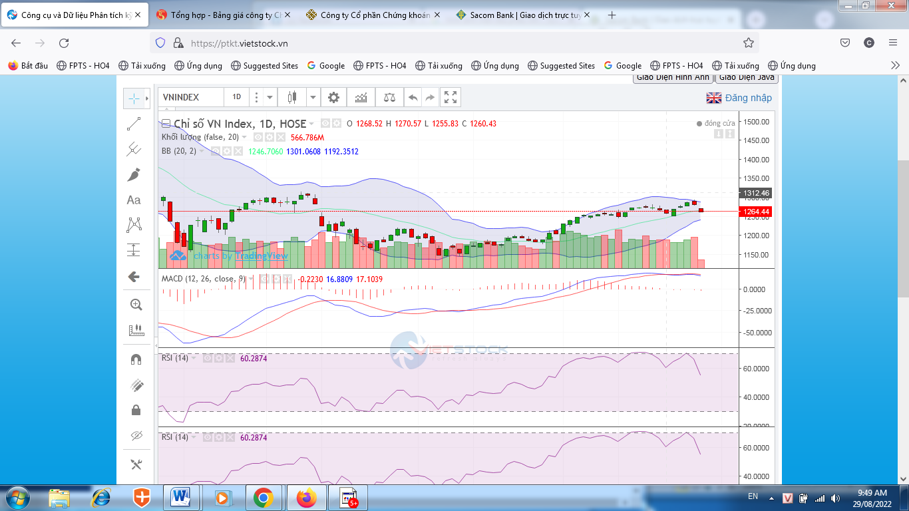Click the compare scales icon
909x511 pixels.
(389, 98)
